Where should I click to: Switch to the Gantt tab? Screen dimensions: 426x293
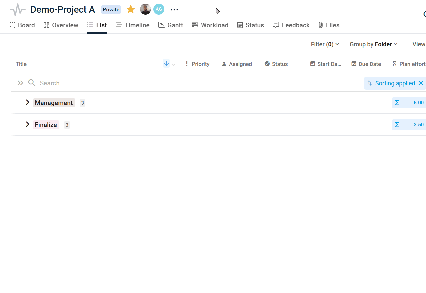pos(171,25)
